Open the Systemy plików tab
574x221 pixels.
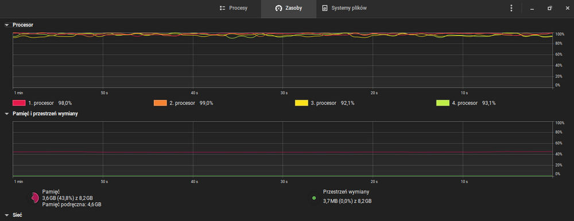pyautogui.click(x=344, y=9)
